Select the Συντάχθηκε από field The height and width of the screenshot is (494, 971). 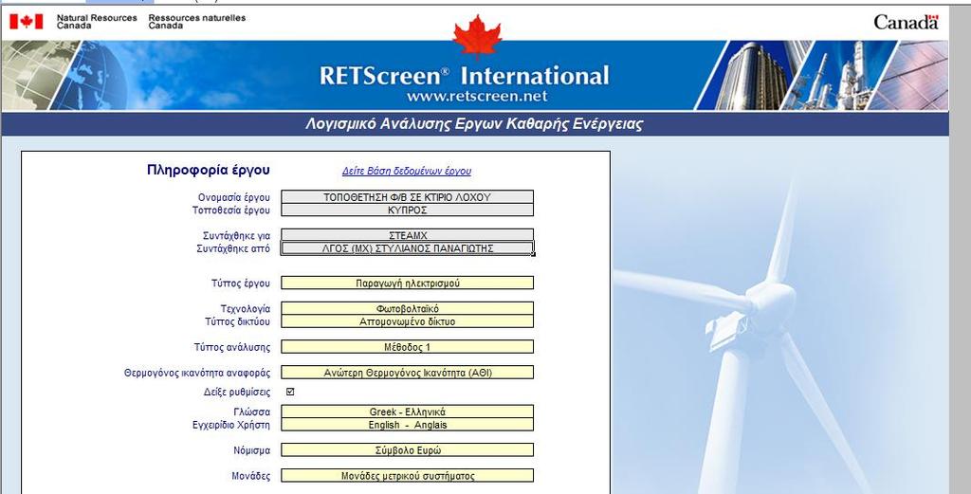(407, 248)
